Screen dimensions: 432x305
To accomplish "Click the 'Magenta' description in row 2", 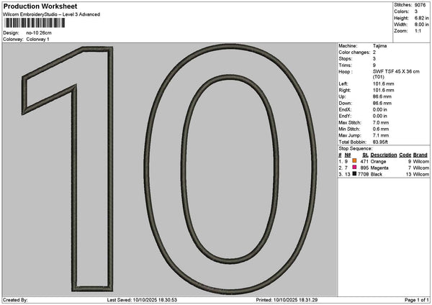I will pyautogui.click(x=379, y=168).
